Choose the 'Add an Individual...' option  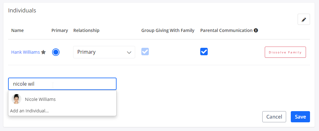[29, 111]
